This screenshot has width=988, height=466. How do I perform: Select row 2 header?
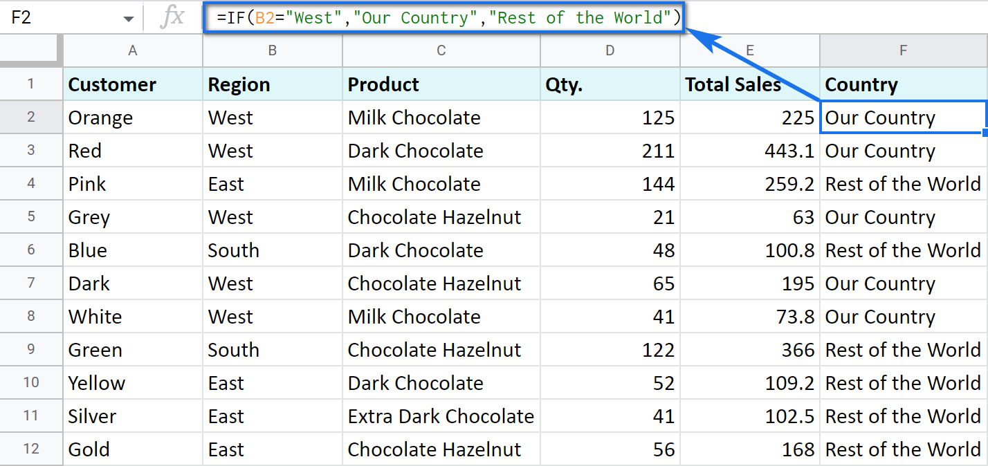(31, 118)
